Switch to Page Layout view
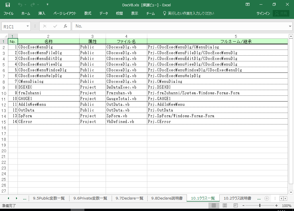 [225, 206]
